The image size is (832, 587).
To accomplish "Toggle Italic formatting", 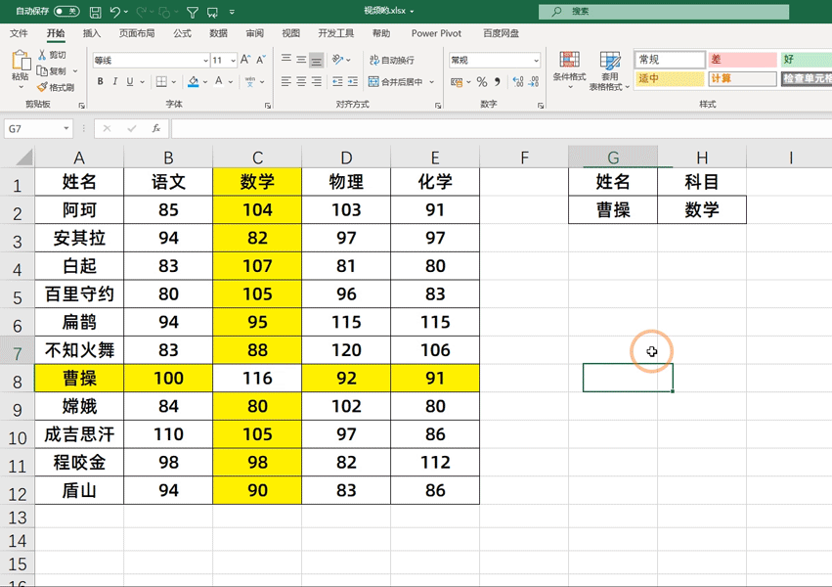I will coord(114,81).
